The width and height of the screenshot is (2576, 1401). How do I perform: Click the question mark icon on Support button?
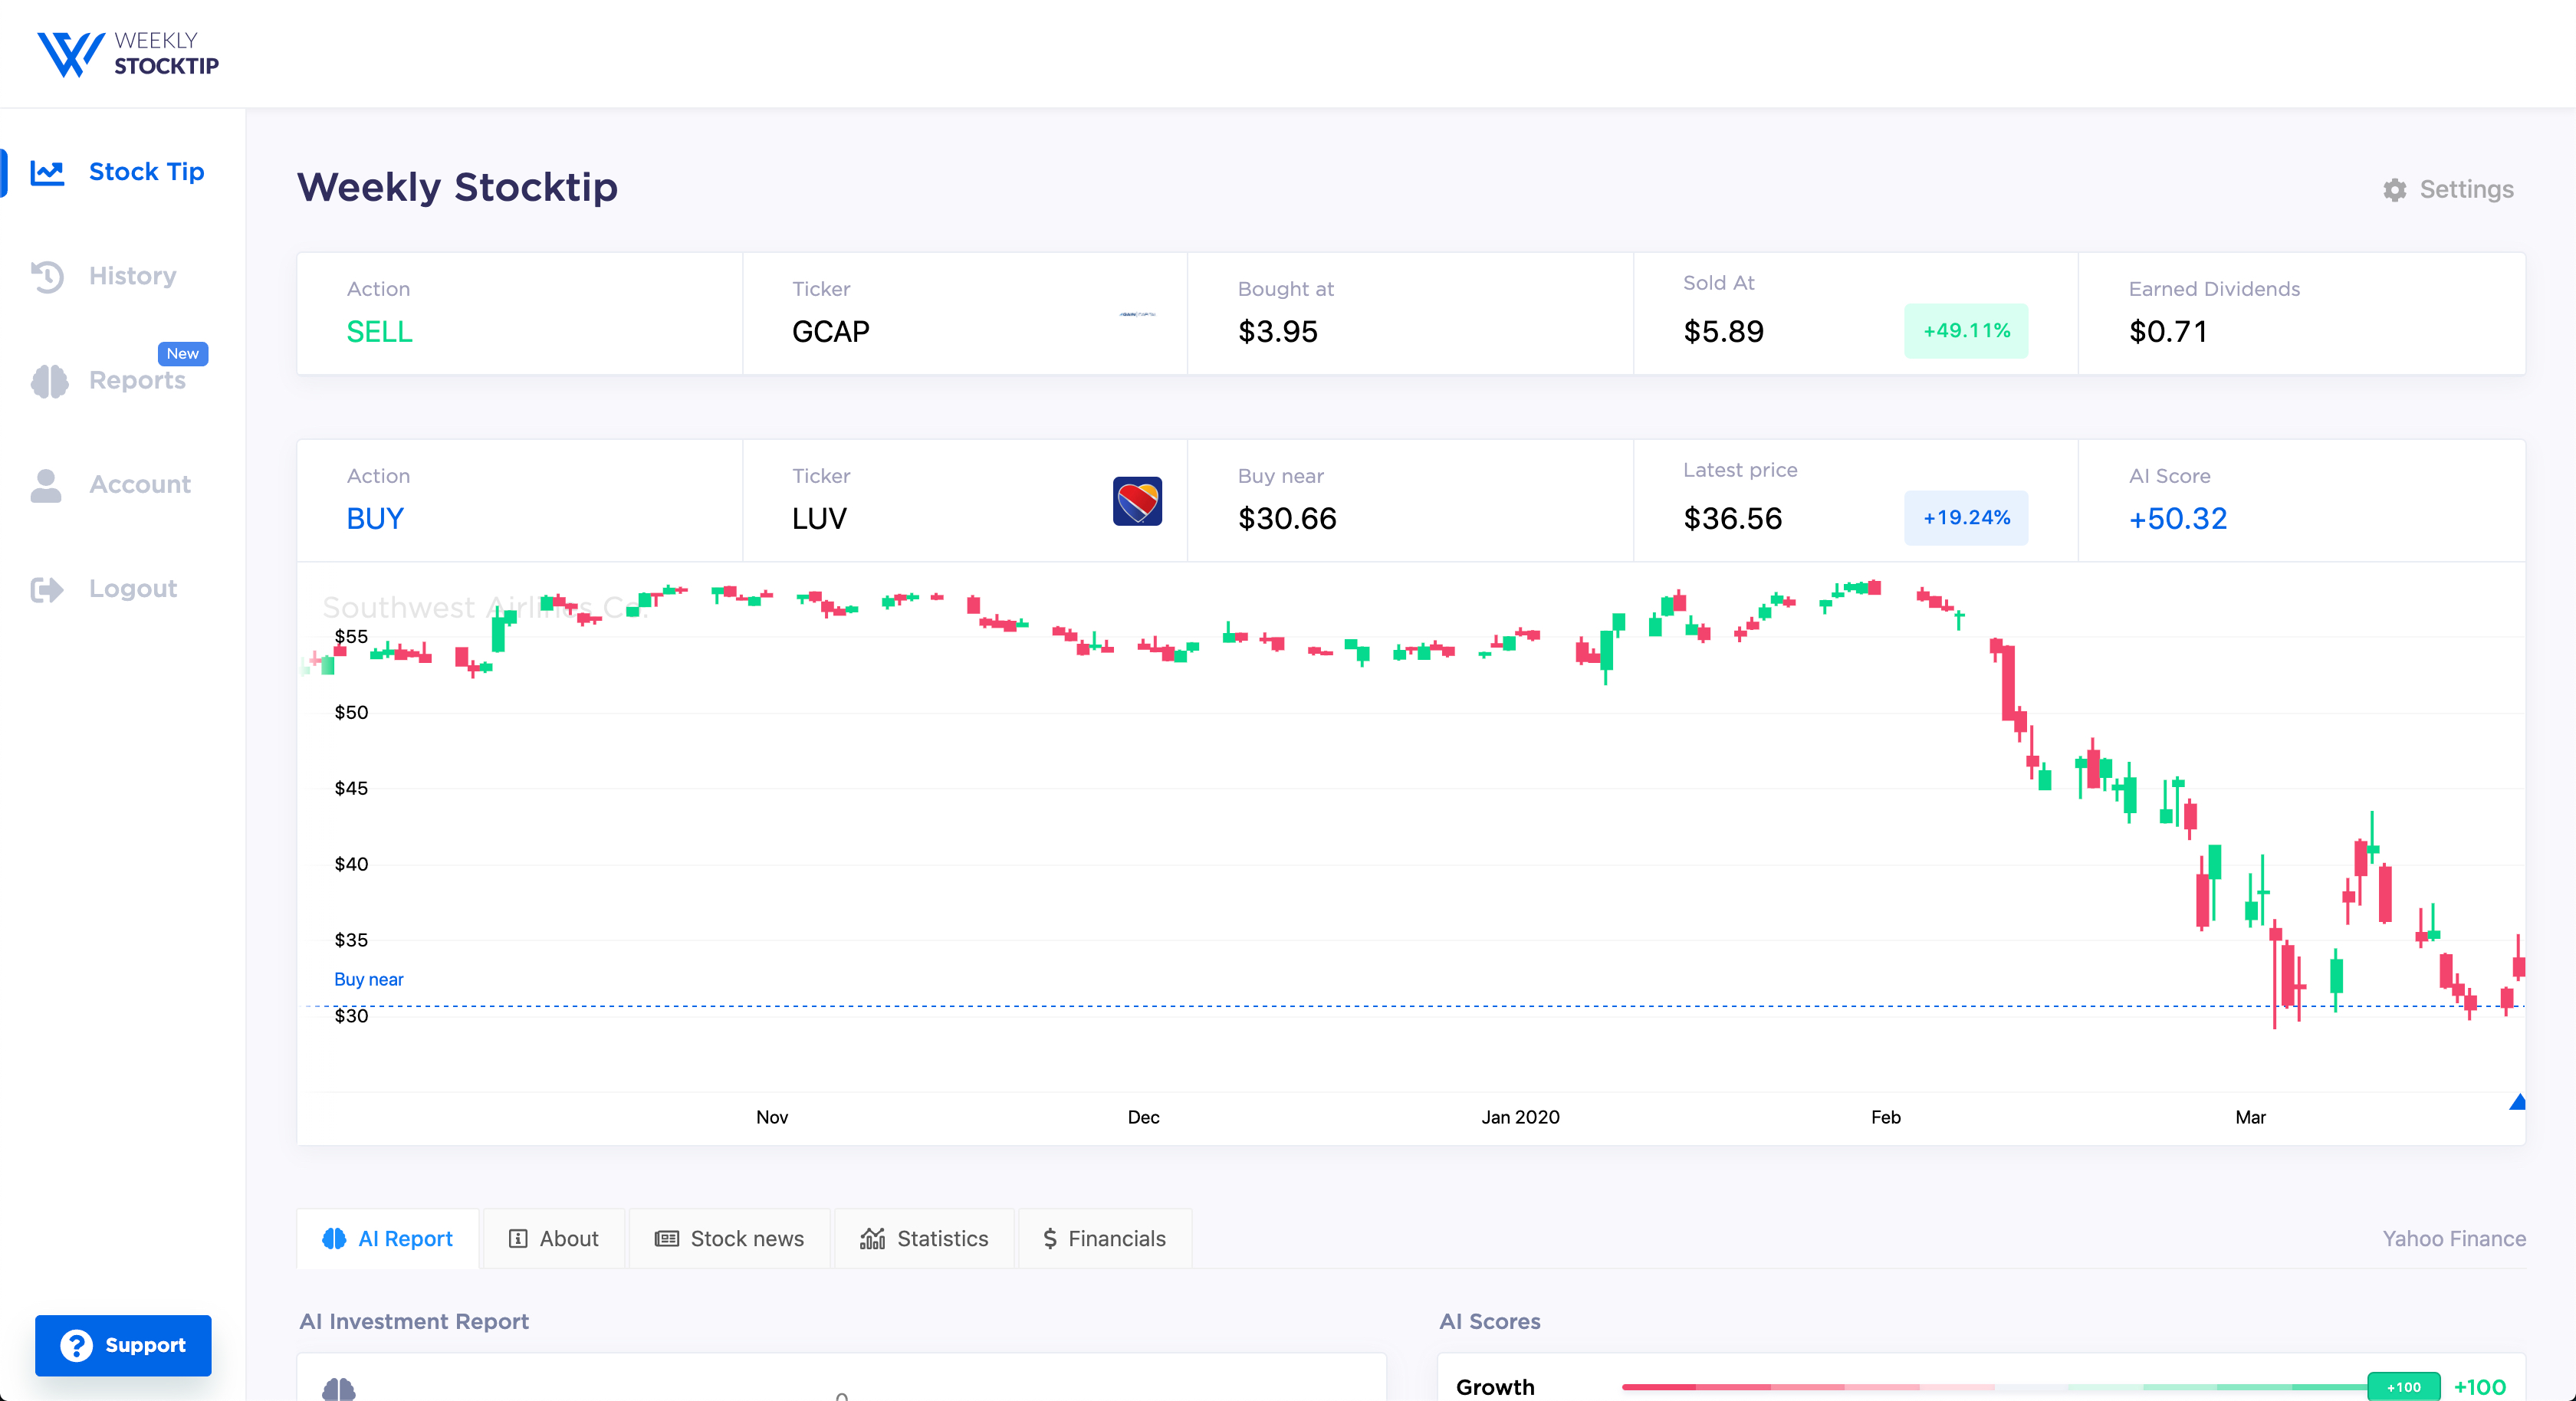pyautogui.click(x=78, y=1345)
